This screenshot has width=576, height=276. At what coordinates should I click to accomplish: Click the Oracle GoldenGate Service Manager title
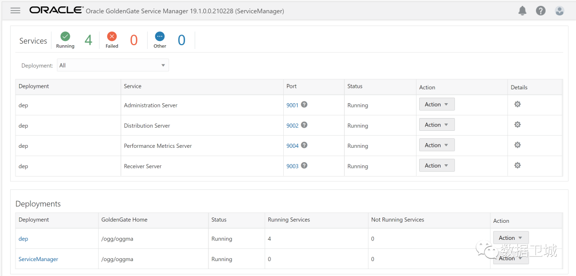pos(185,11)
